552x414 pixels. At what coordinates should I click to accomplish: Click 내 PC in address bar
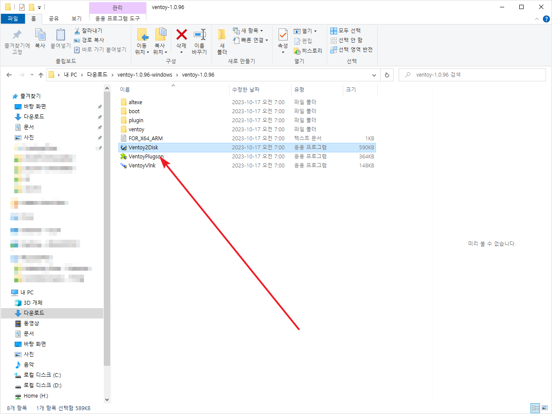pos(71,75)
